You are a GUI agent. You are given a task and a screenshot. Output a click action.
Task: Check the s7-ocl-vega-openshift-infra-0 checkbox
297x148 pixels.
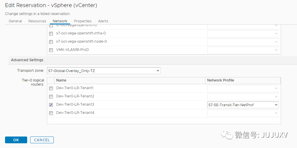click(51, 34)
